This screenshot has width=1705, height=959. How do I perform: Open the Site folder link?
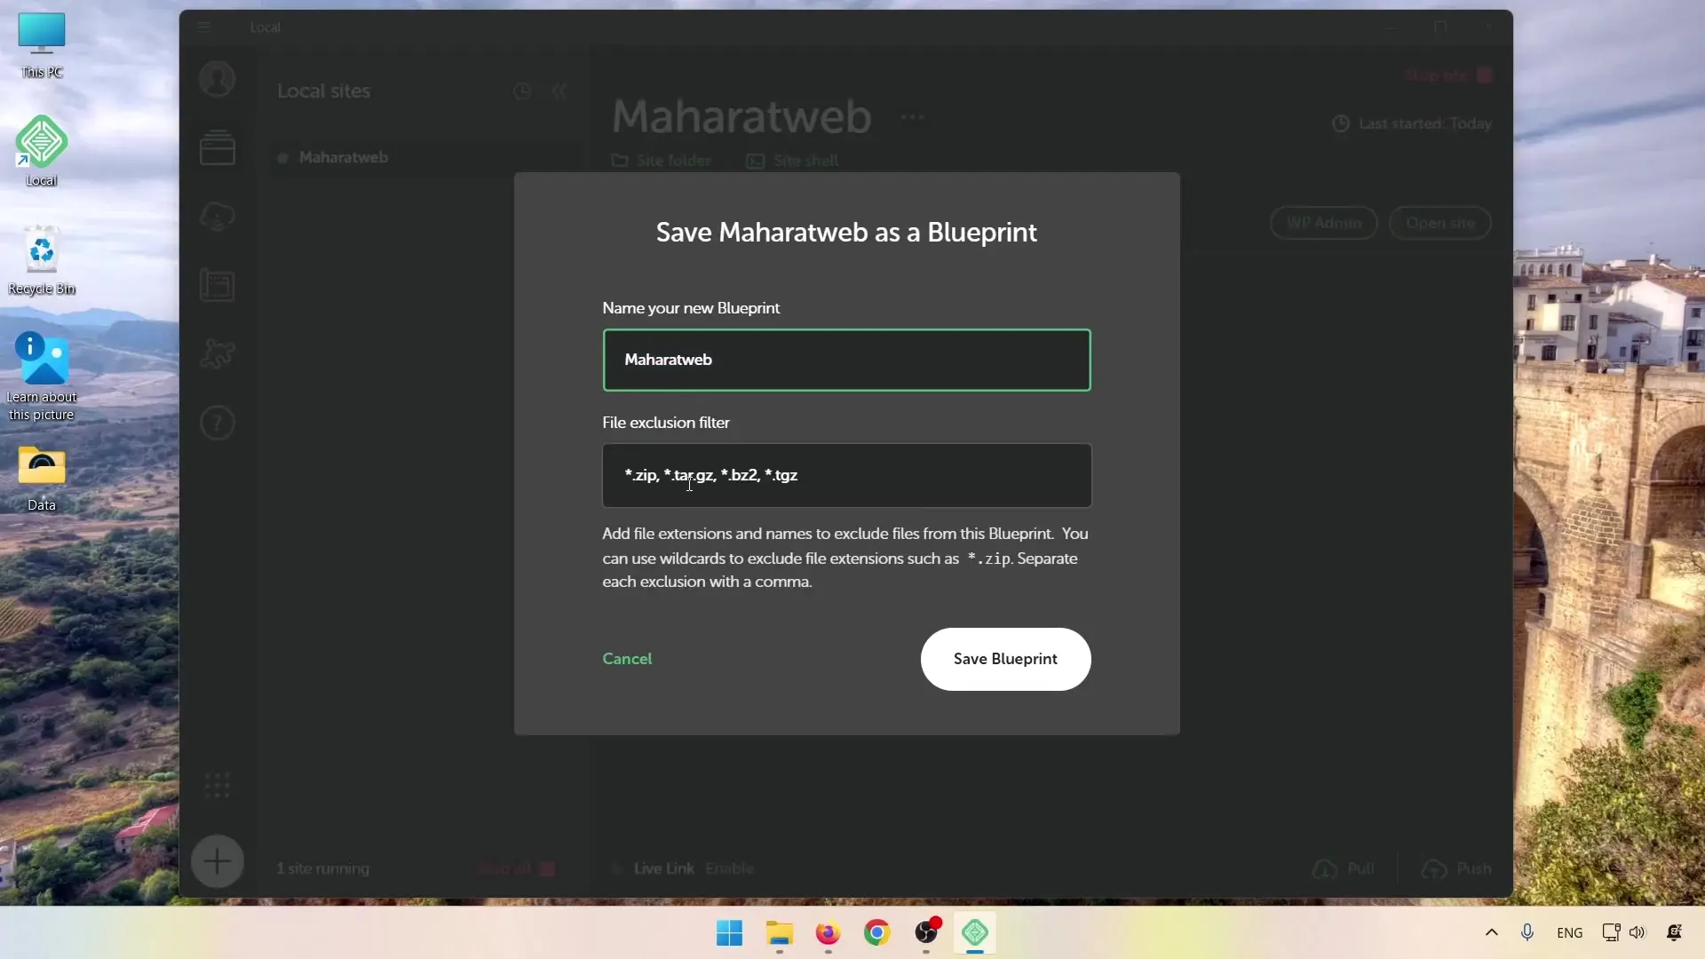(662, 161)
